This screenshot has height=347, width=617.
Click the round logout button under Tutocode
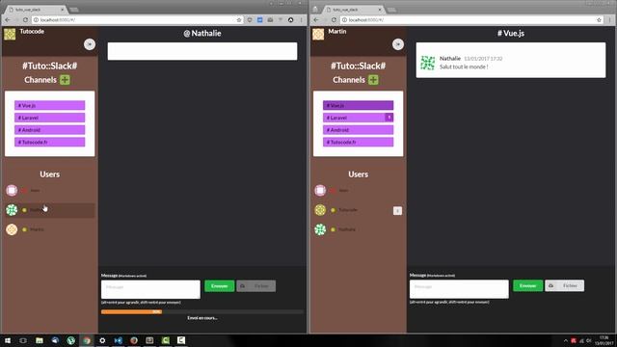[x=90, y=44]
